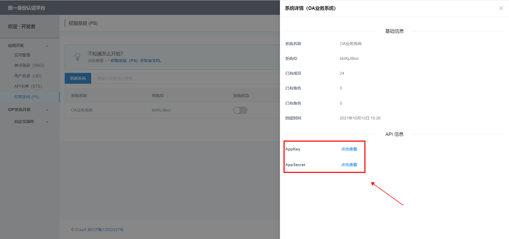Focus the system name search field
This screenshot has height=239, width=509.
point(186,78)
